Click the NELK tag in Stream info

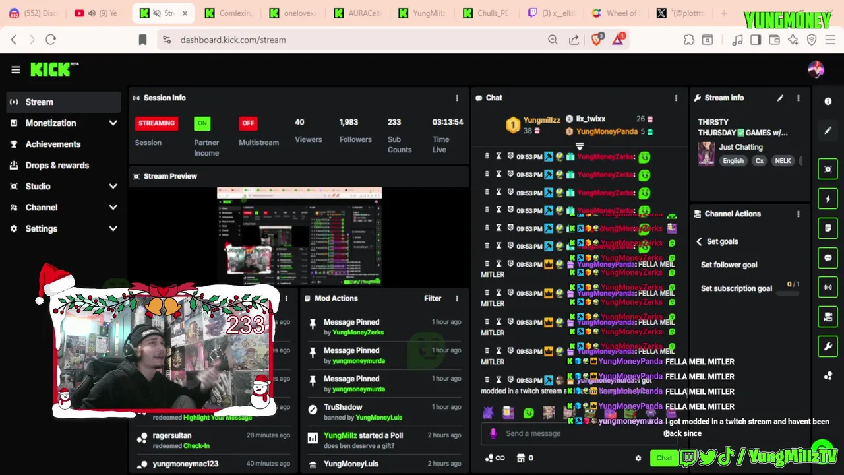click(783, 161)
